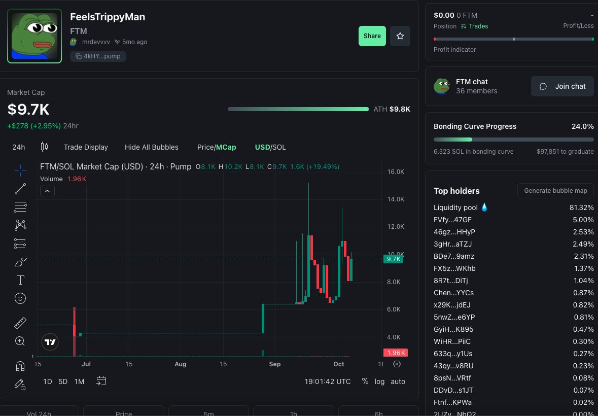Click the Bonding Curve Progress bar
The image size is (598, 416).
tap(514, 140)
